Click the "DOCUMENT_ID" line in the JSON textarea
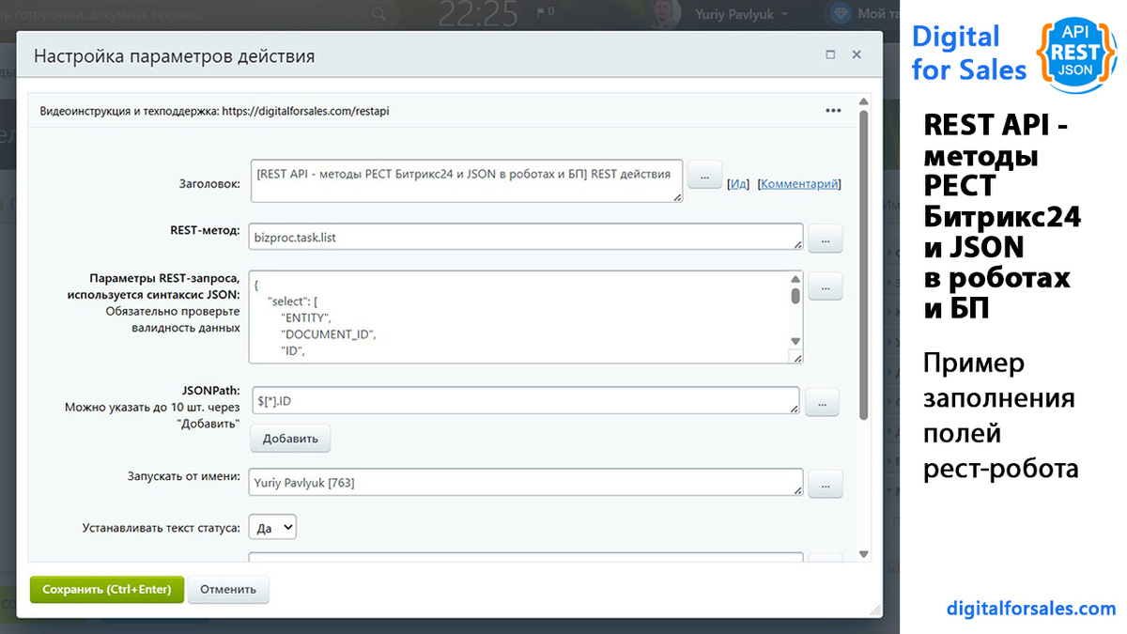1127x634 pixels. [x=329, y=334]
